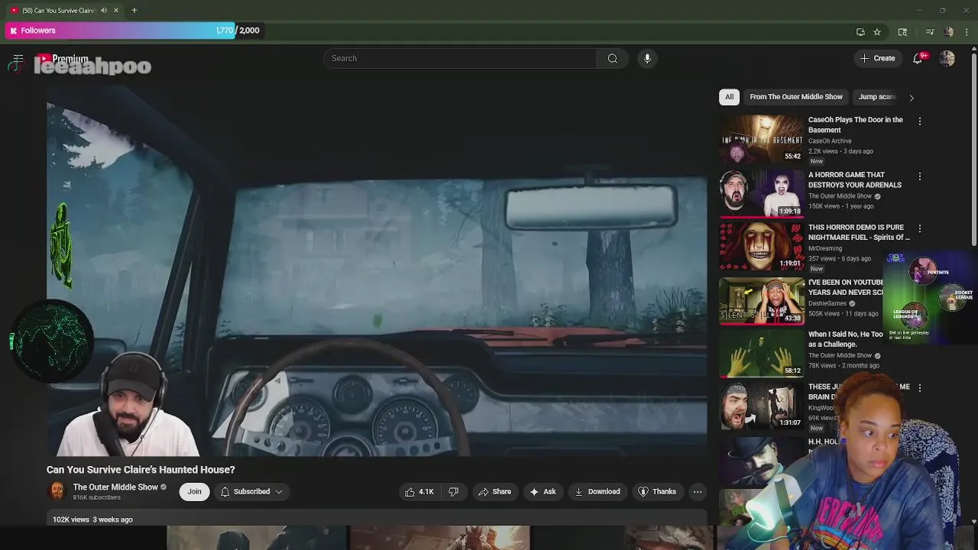This screenshot has height=550, width=978.
Task: Click the page vertical scrollbar
Action: point(973,149)
